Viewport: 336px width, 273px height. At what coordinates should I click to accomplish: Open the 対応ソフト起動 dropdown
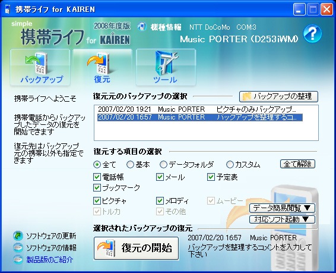(282, 219)
